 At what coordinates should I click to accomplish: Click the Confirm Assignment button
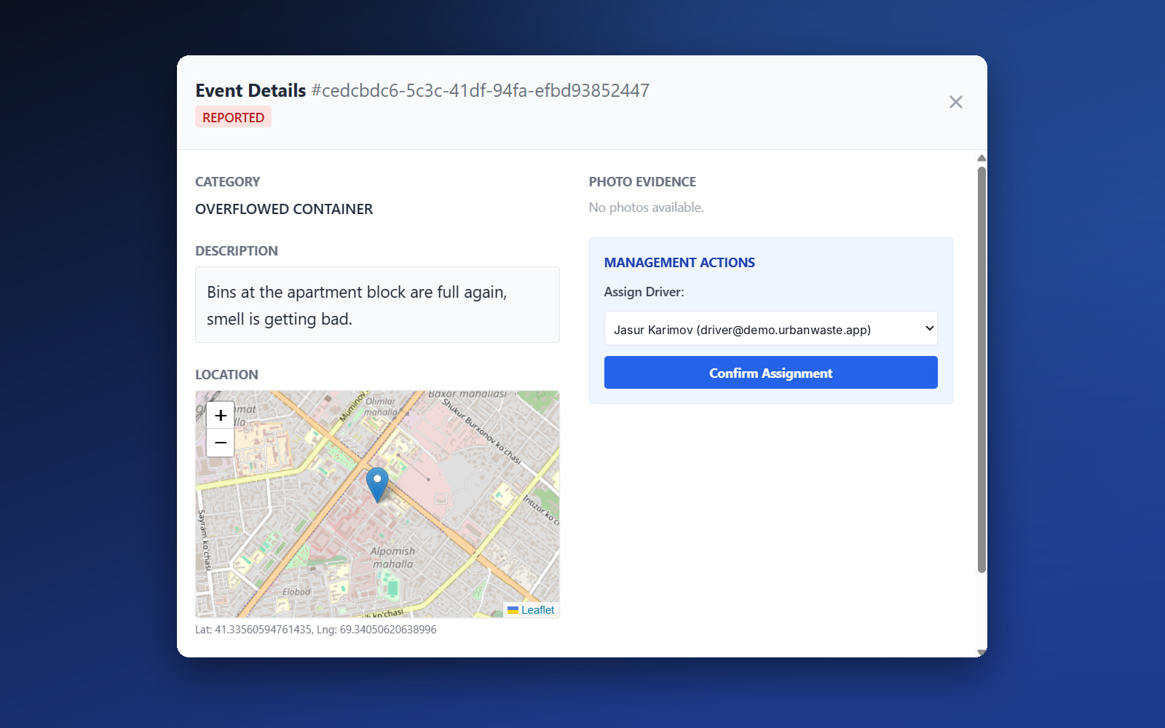click(770, 373)
